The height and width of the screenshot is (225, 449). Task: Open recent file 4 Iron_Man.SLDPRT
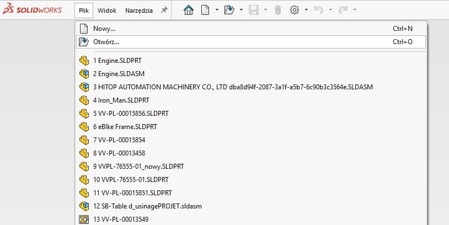click(x=251, y=100)
